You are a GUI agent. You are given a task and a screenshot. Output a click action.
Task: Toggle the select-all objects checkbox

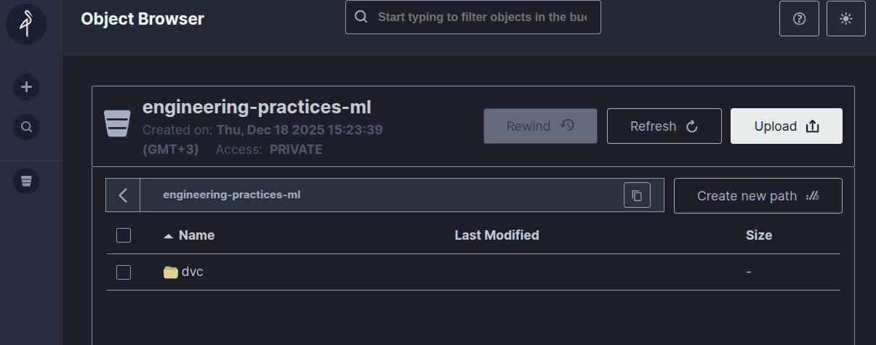coord(124,235)
